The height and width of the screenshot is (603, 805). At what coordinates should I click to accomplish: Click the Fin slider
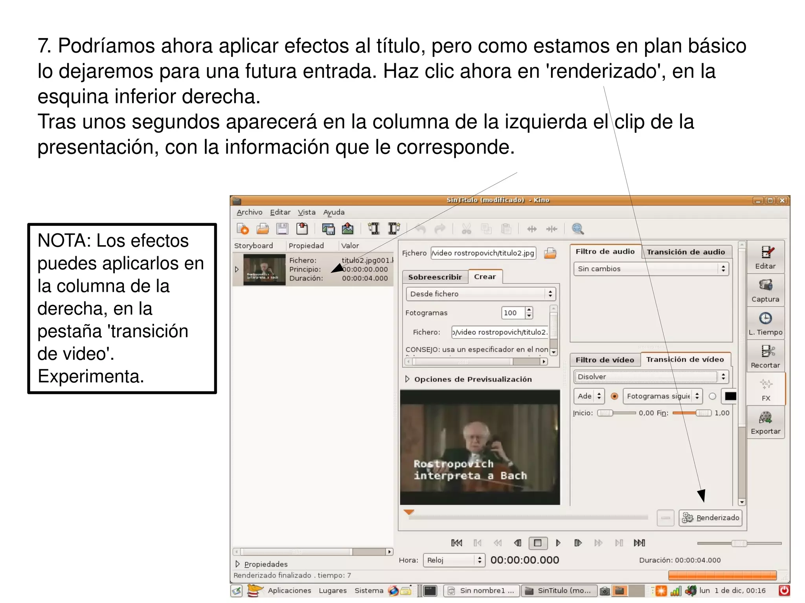pyautogui.click(x=692, y=413)
